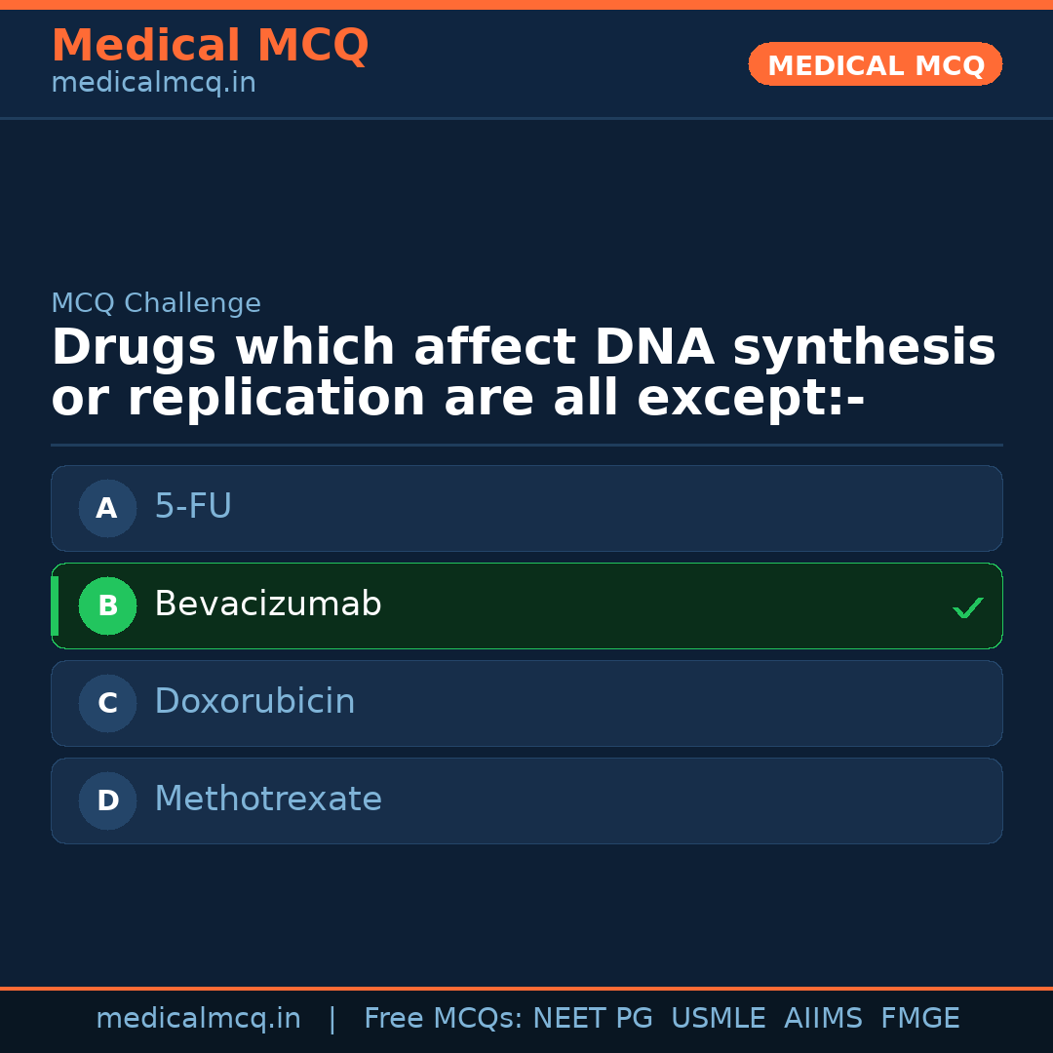The image size is (1053, 1053).
Task: Click the Free MCQs footer text
Action: click(443, 1019)
